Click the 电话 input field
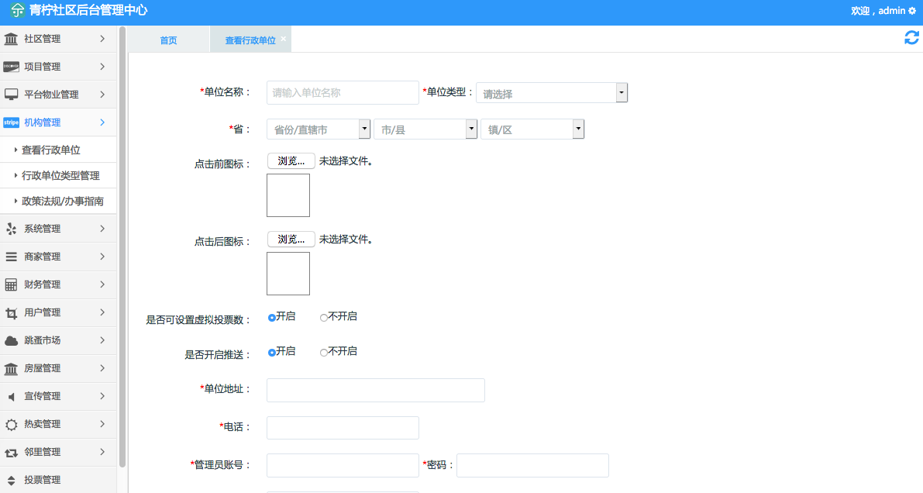The width and height of the screenshot is (923, 493). click(343, 428)
